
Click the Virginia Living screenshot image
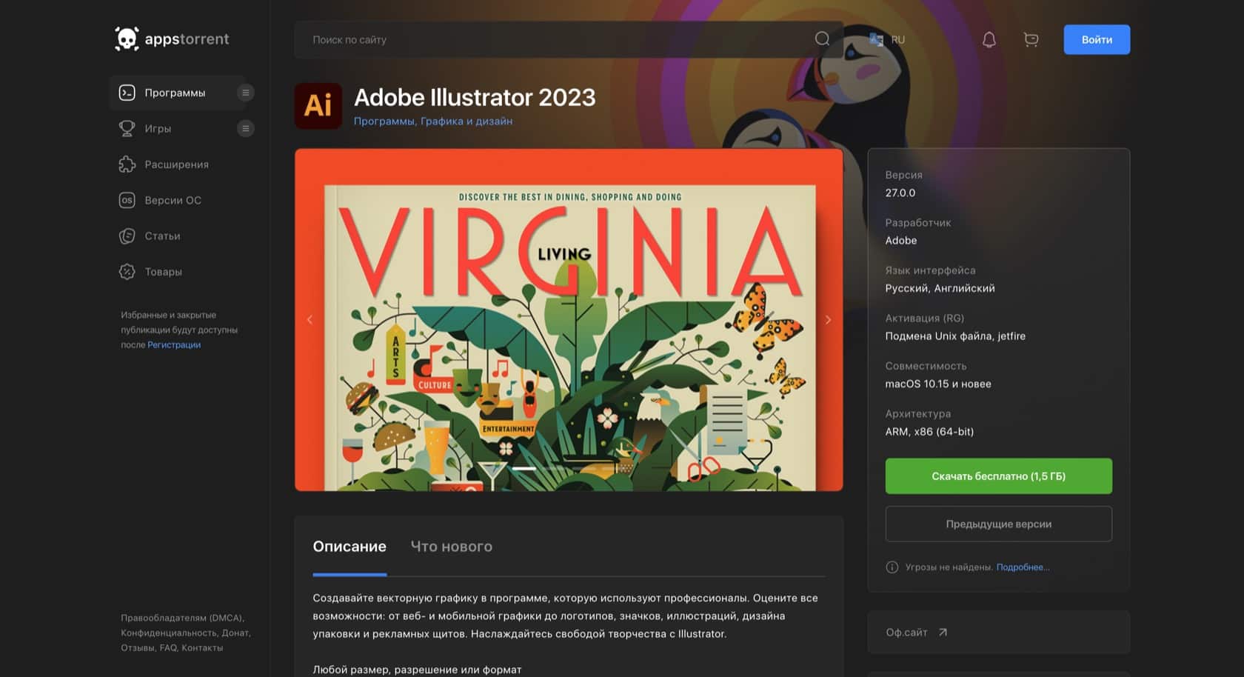569,319
